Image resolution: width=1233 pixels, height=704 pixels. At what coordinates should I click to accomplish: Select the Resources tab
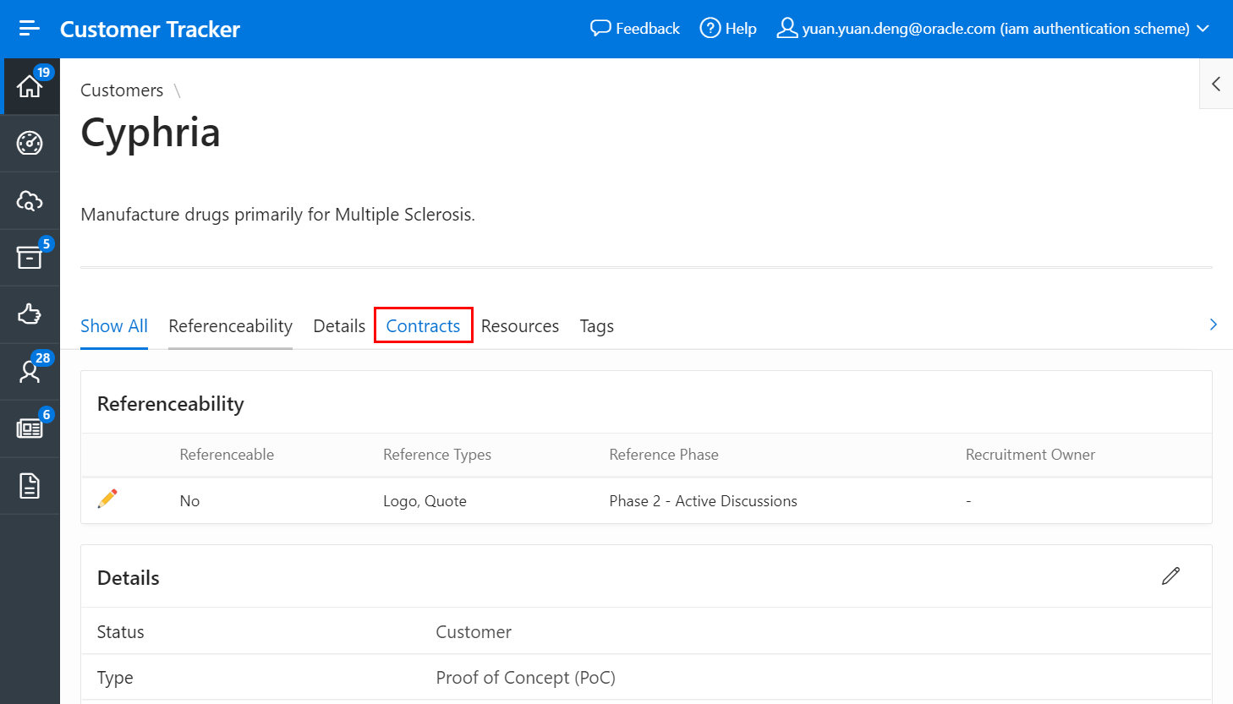[x=520, y=326]
